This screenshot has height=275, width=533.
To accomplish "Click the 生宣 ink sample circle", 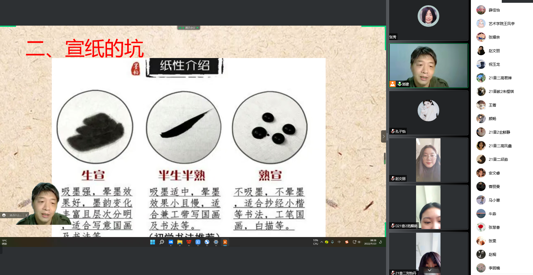I will (x=95, y=127).
